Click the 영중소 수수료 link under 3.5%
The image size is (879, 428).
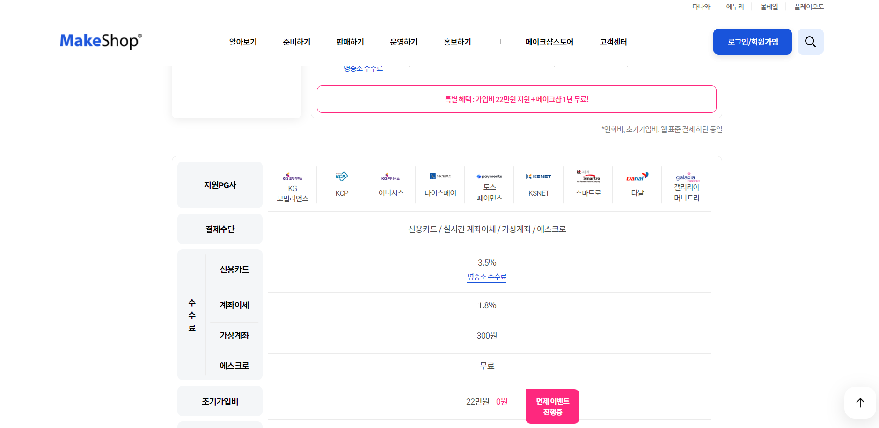click(487, 277)
